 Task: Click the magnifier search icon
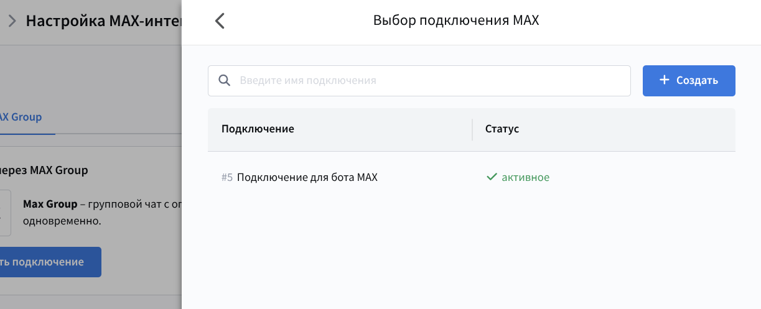224,81
